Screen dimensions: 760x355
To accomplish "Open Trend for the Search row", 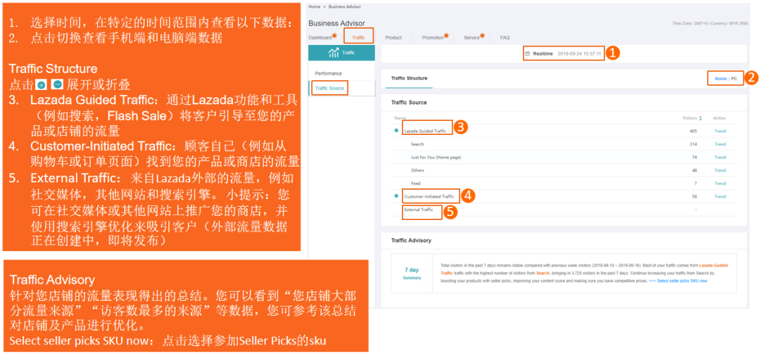I will [x=720, y=144].
